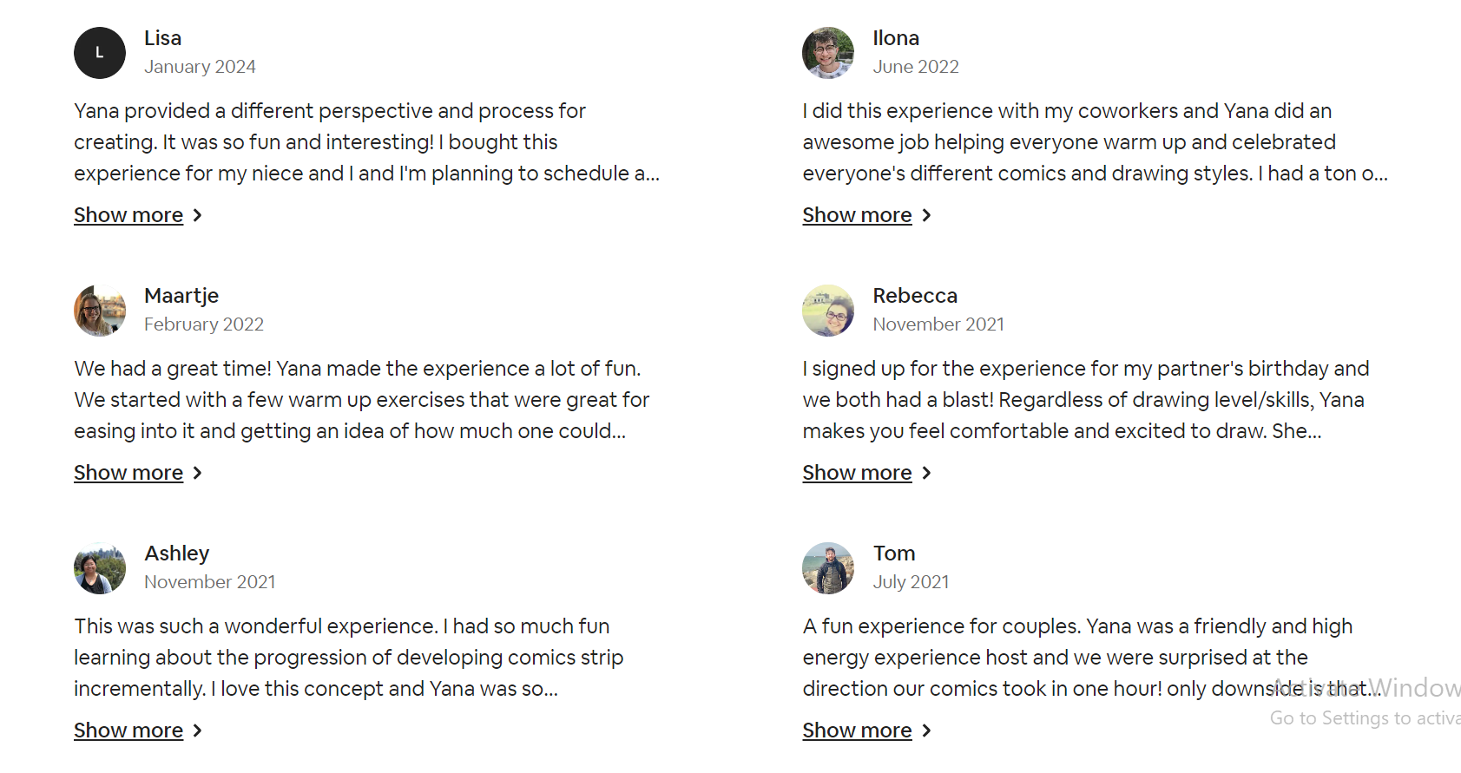The width and height of the screenshot is (1461, 773).
Task: Open Rebecca's profile avatar
Action: pos(828,311)
